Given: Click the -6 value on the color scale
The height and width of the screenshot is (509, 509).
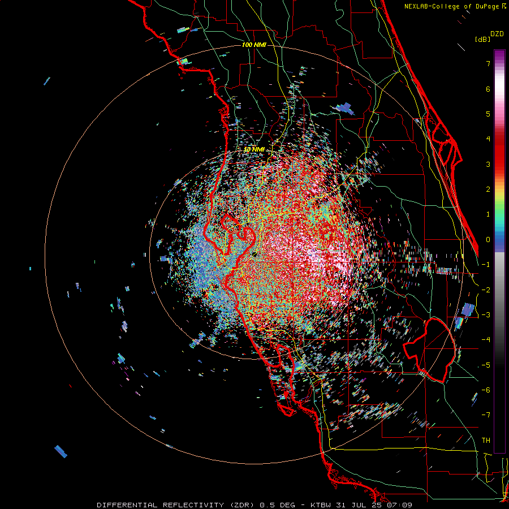Looking at the screenshot, I should coord(486,390).
